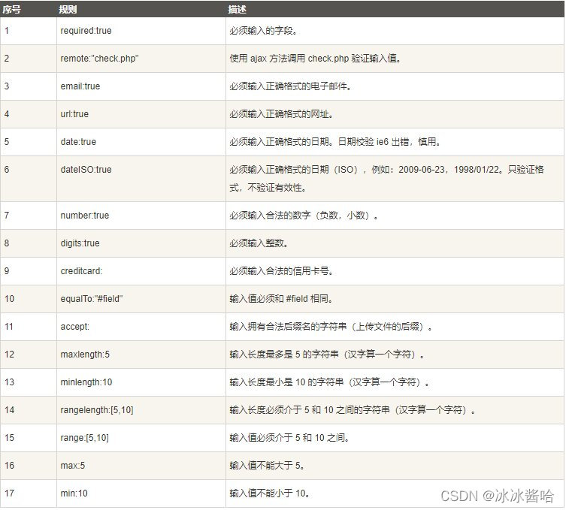This screenshot has height=510, width=566.
Task: Click the maxlength:5 rule cell
Action: pos(141,355)
